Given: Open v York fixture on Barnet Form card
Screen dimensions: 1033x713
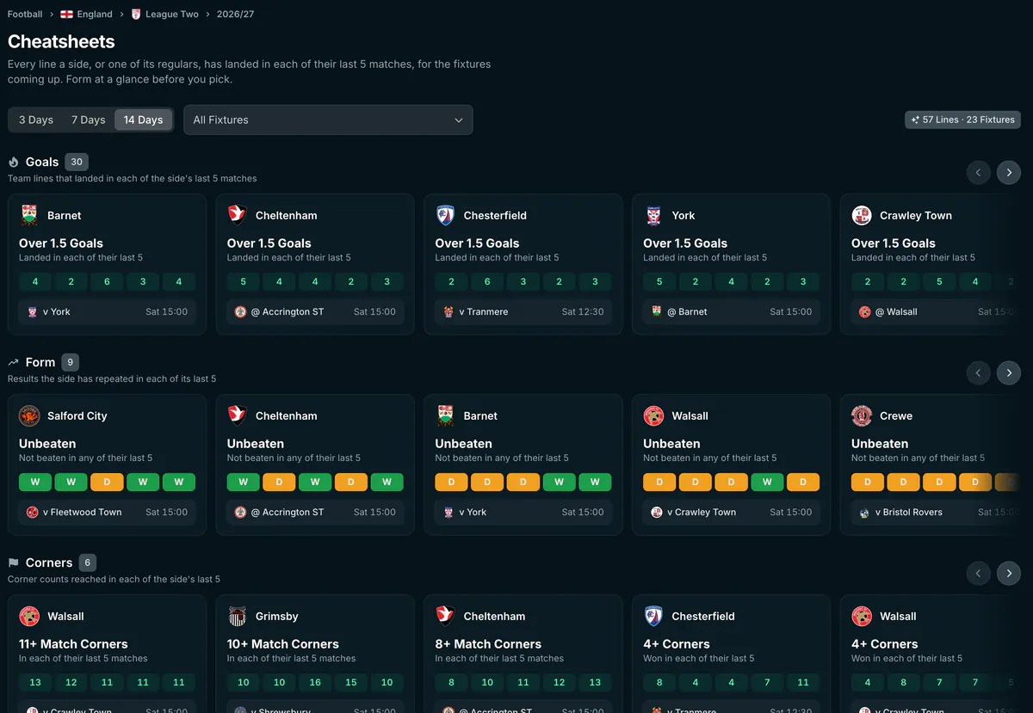Looking at the screenshot, I should 523,512.
